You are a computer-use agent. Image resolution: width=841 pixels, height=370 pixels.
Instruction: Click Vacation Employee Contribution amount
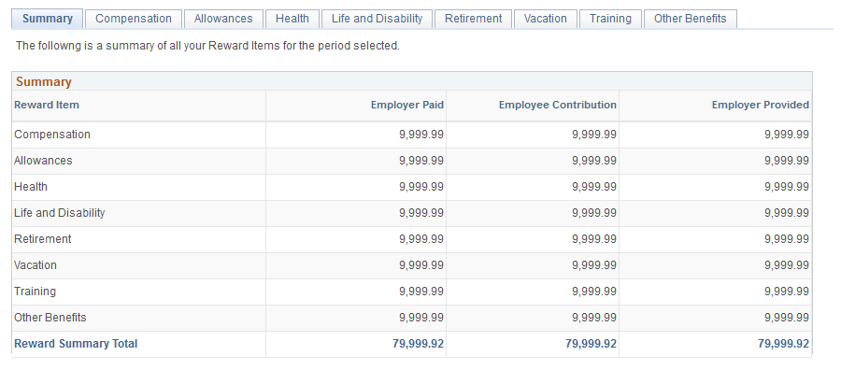pyautogui.click(x=594, y=265)
